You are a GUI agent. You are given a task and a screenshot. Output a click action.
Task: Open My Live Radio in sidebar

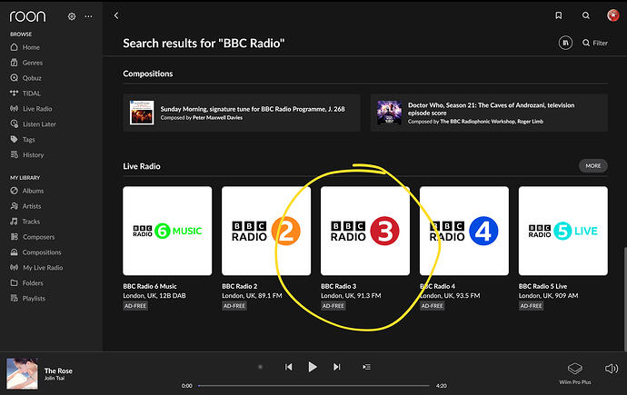point(36,268)
